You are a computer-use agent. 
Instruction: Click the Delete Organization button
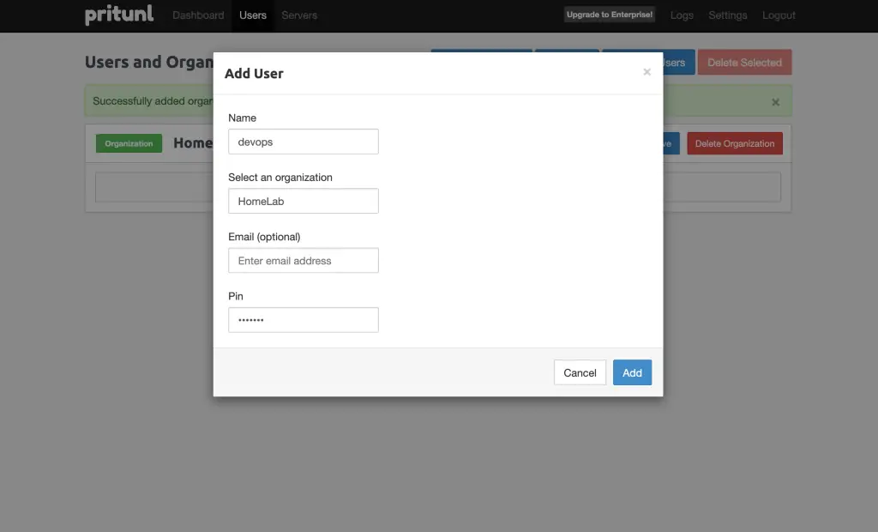[734, 143]
